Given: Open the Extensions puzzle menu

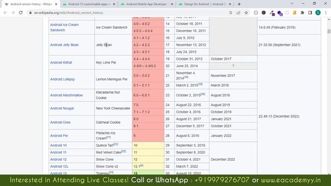Looking at the screenshot, I should [302, 12].
